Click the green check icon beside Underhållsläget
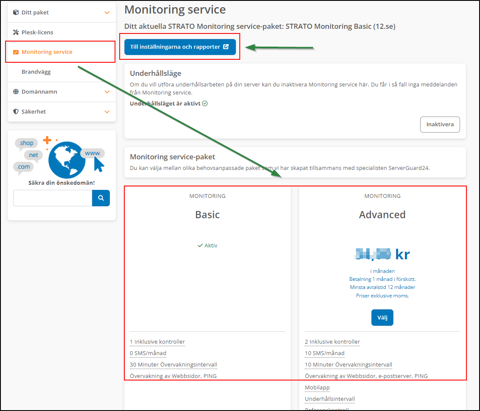 coord(205,103)
